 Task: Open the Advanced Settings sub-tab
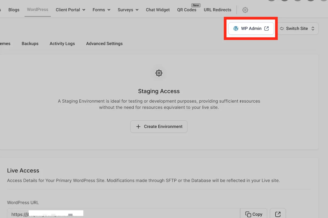[x=104, y=43]
